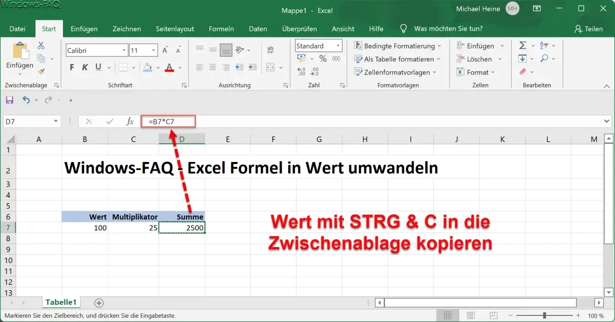This screenshot has height=322, width=615.
Task: Open Sort and Filter icon
Action: coord(544,45)
